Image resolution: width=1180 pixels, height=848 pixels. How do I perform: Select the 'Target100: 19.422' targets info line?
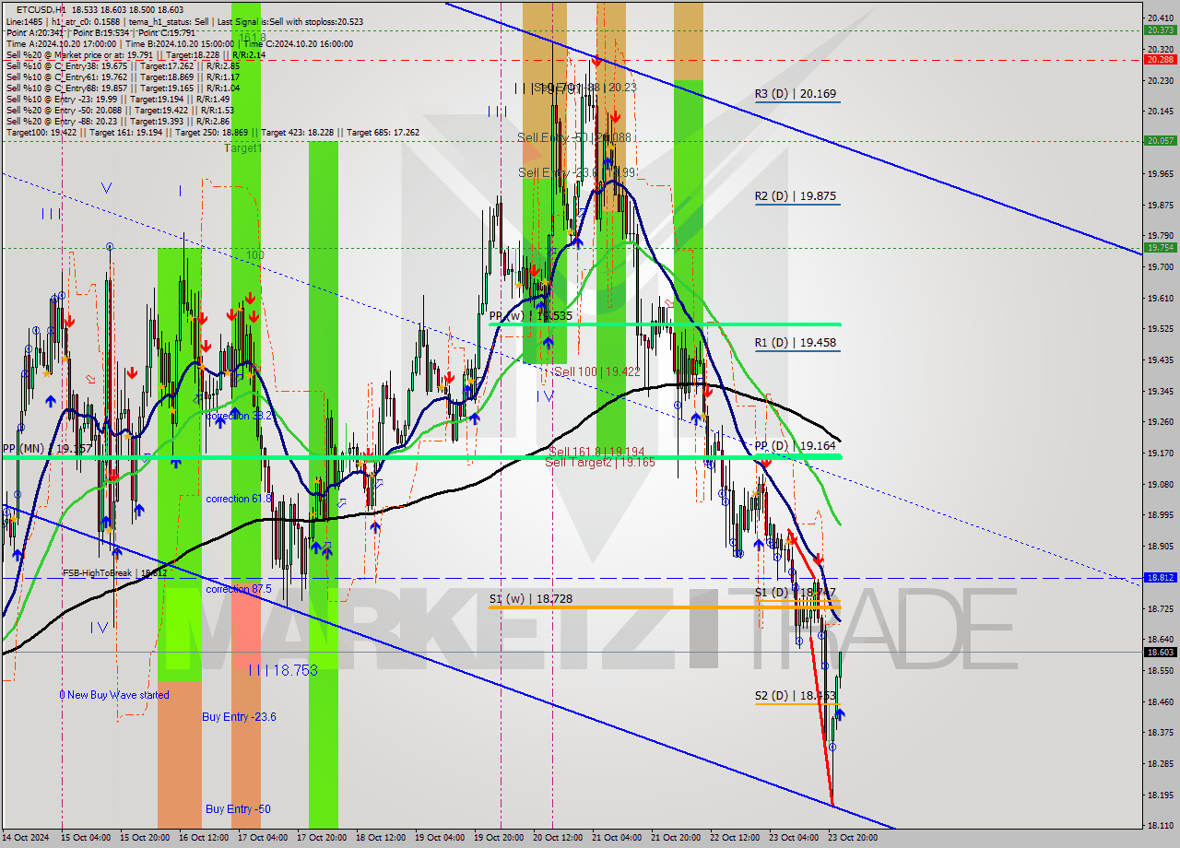click(212, 133)
